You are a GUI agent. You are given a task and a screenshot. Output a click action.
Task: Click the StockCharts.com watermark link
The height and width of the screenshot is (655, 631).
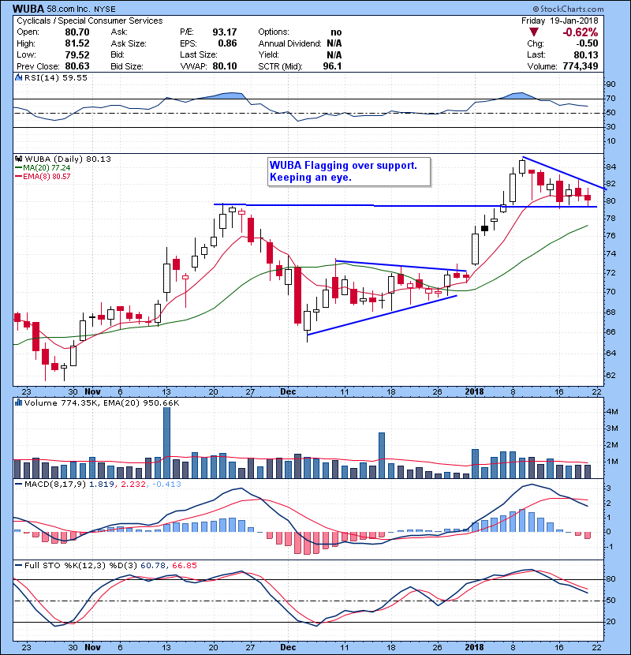569,9
